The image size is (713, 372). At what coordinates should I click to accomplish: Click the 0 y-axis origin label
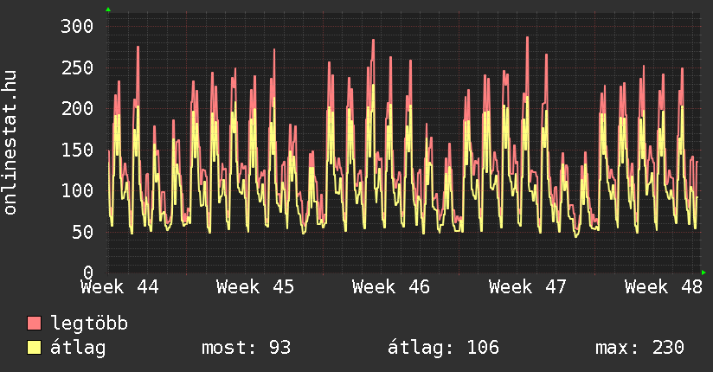tap(87, 273)
